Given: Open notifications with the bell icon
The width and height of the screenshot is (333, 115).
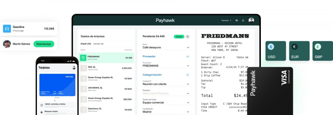Looking at the screenshot, I should pyautogui.click(x=243, y=20).
